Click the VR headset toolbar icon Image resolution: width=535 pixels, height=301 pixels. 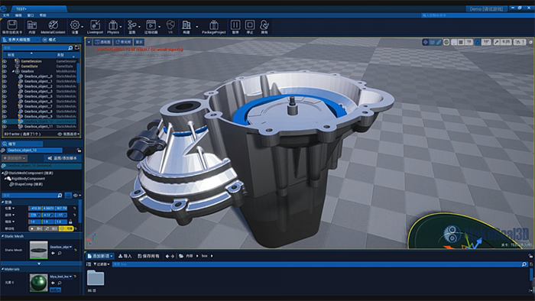click(x=170, y=27)
